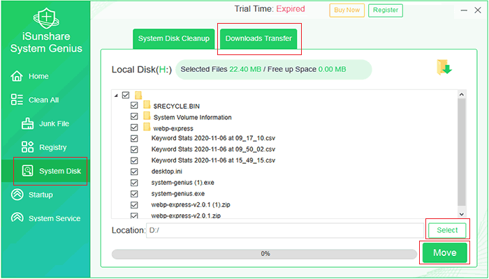Close the System Genius window
Viewport: 489px width, 279px height.
coord(477,10)
